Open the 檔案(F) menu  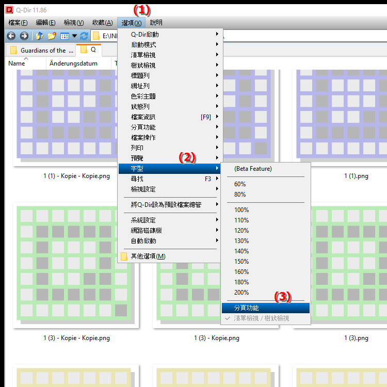(18, 23)
